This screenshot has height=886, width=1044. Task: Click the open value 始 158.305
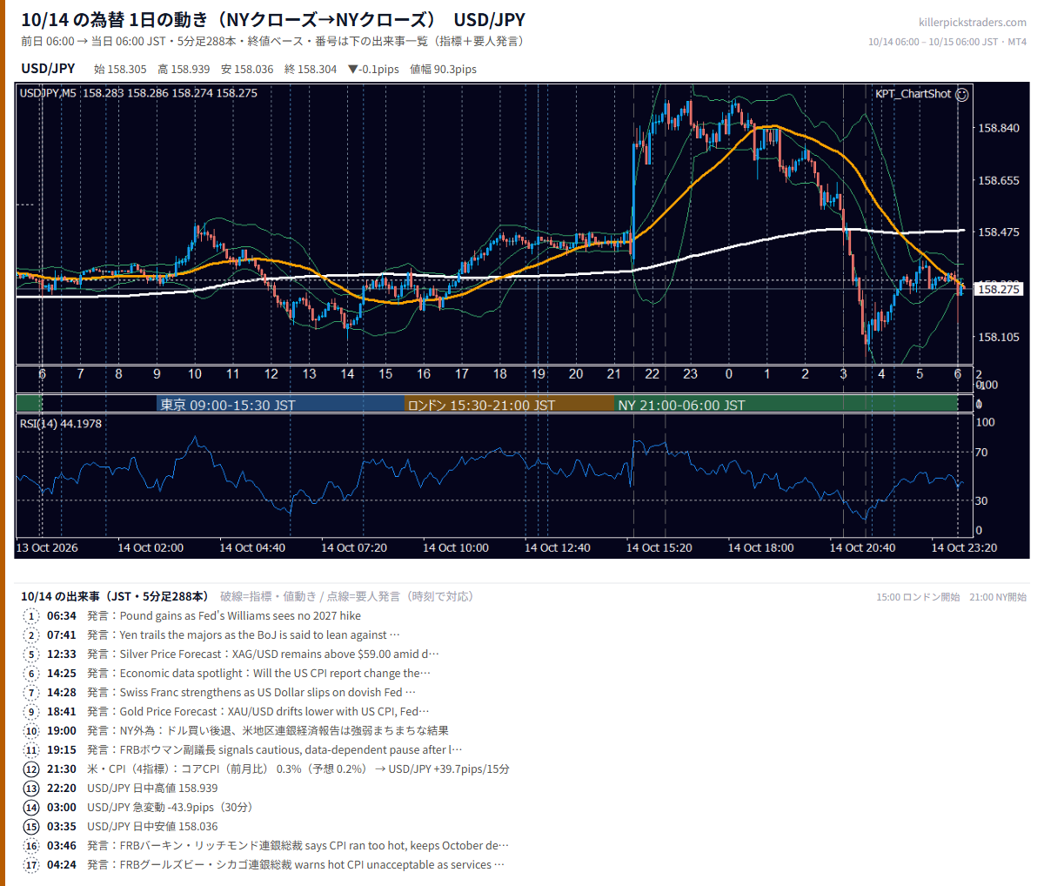coord(120,70)
